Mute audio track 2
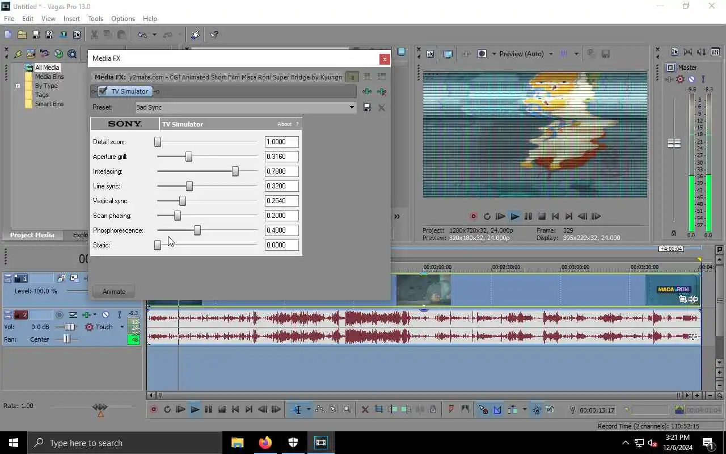The width and height of the screenshot is (726, 454). (105, 314)
